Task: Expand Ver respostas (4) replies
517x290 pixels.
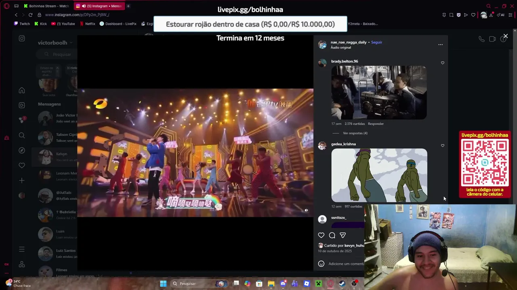Action: point(355,133)
